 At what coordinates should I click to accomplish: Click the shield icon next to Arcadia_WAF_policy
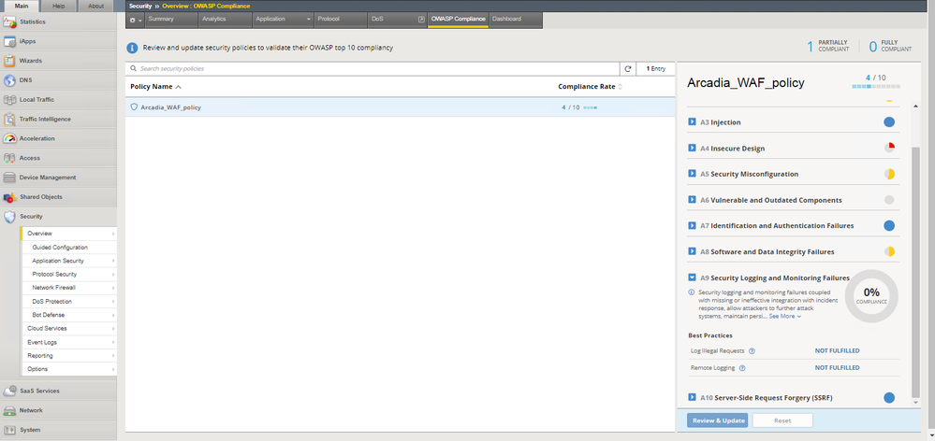134,107
